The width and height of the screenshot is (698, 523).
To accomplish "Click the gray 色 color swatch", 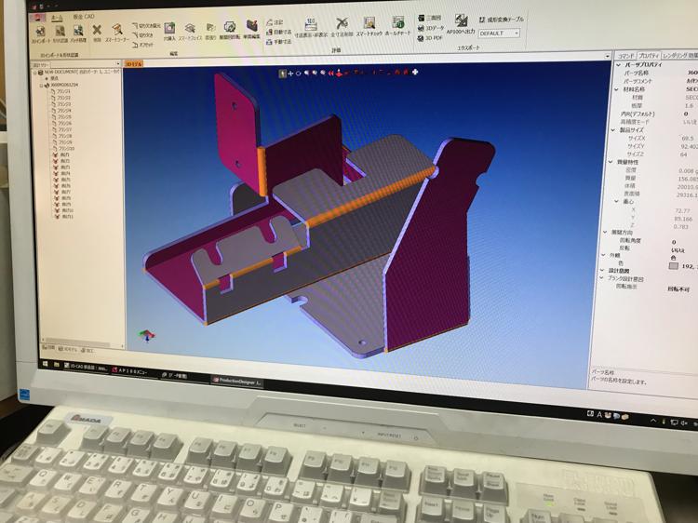I will [673, 265].
